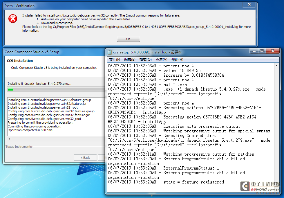
Task: Close the Notepad log window
Action: pos(273,51)
